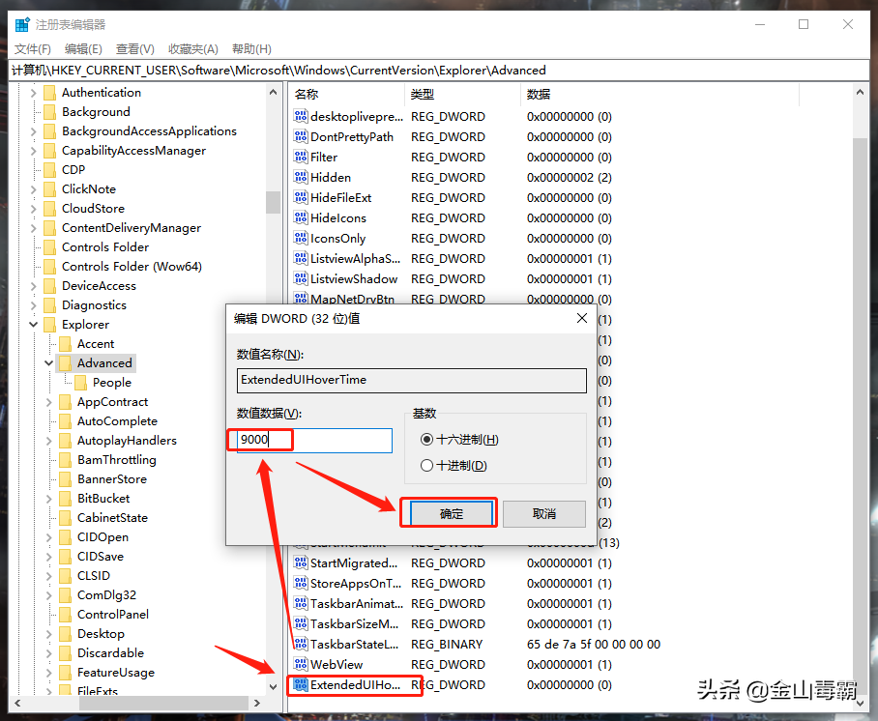Click the value list scroll-up arrow
Viewport: 878px width, 721px height.
(x=860, y=93)
